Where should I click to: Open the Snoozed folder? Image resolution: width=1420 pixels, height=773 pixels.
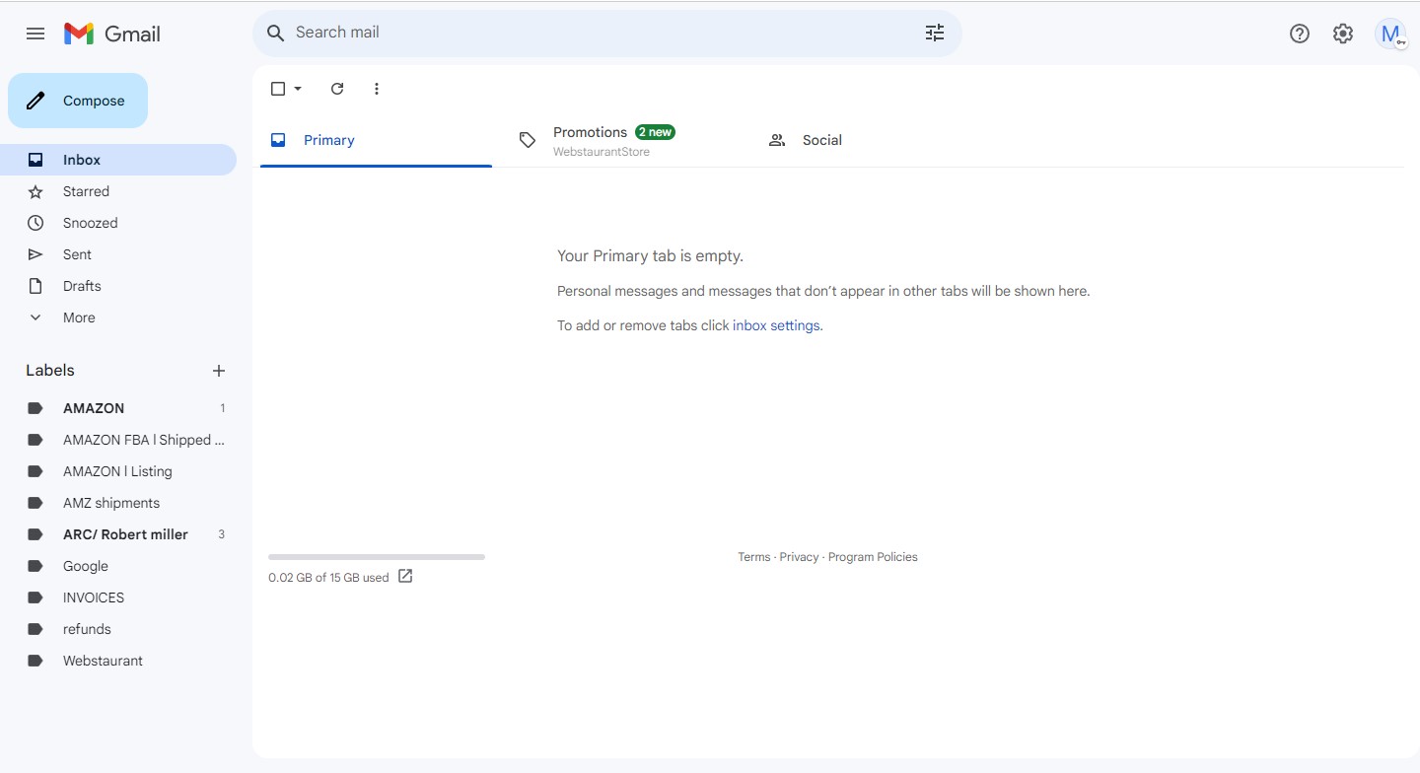click(x=118, y=223)
